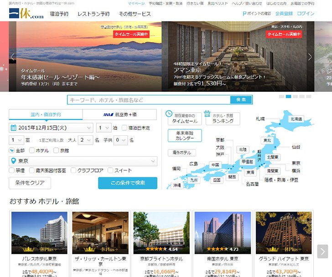Open その他サービス menu
The width and height of the screenshot is (332, 277).
(135, 14)
